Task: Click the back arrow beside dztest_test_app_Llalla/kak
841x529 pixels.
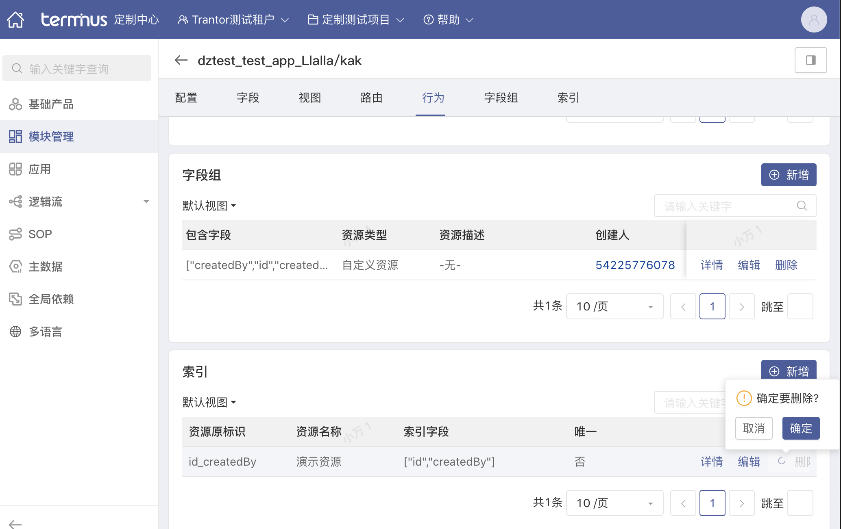Action: (x=181, y=60)
